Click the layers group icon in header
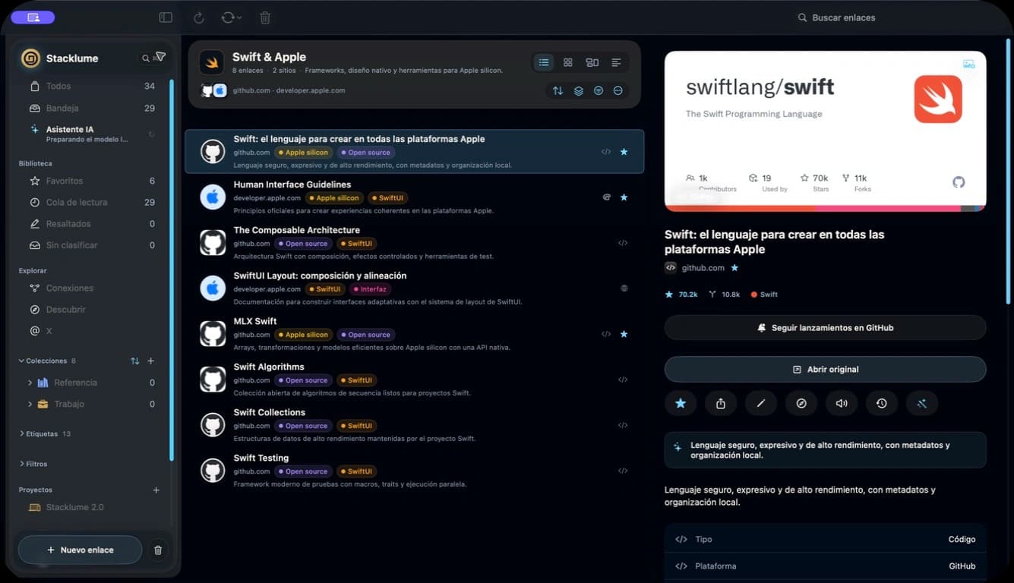Screen dimensions: 1014x583 click(x=578, y=90)
